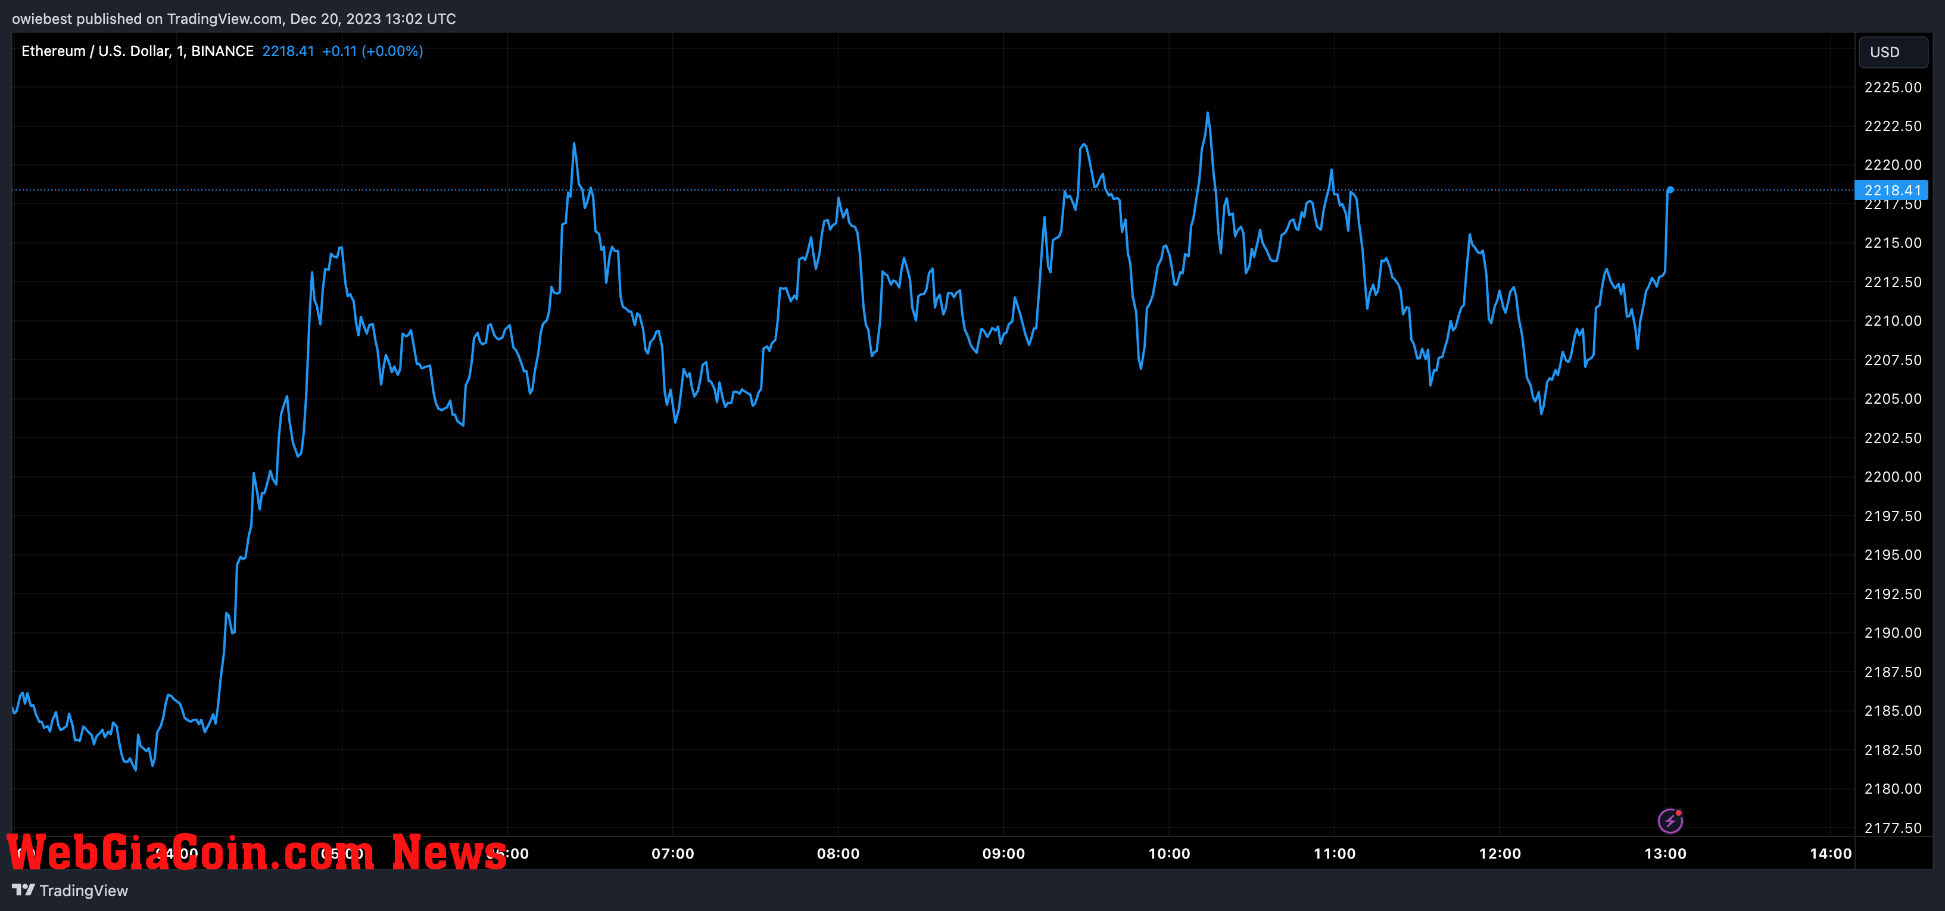Click the 2207.50 price axis label
1945x911 pixels.
(1893, 360)
